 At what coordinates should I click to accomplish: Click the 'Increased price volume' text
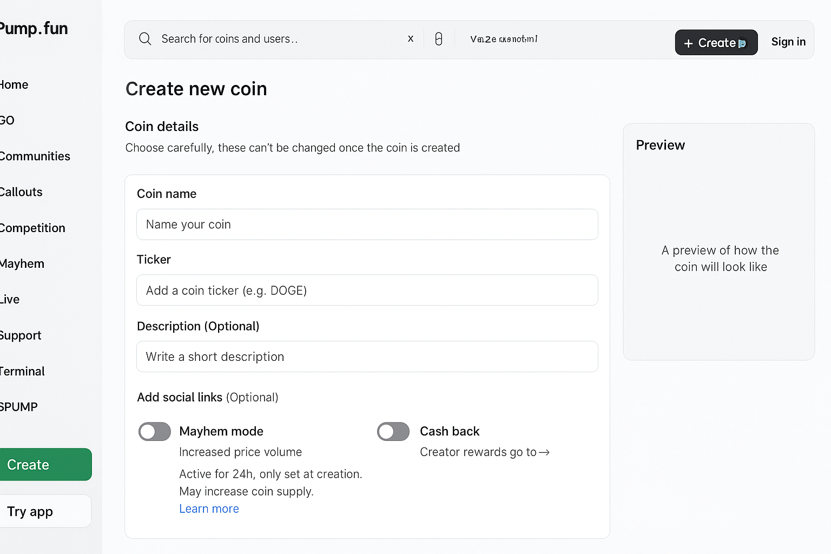(241, 452)
